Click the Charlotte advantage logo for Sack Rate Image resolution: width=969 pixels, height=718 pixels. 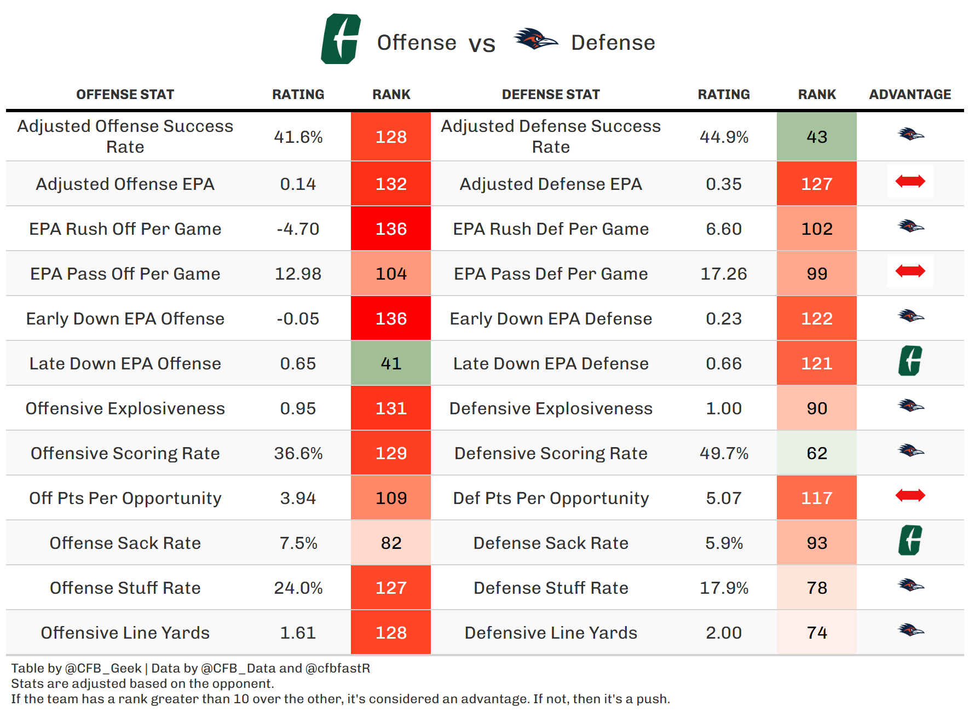[x=910, y=541]
